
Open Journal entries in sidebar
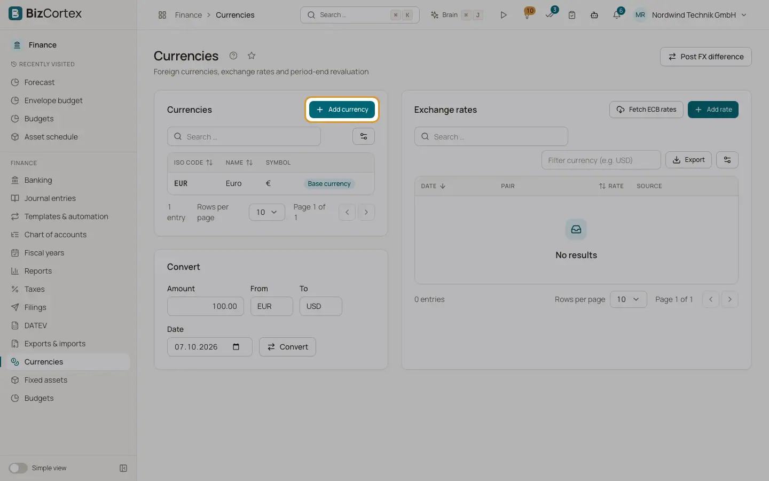click(x=50, y=198)
